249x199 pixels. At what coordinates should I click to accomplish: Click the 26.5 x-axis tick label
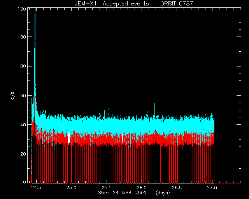[x=177, y=188]
